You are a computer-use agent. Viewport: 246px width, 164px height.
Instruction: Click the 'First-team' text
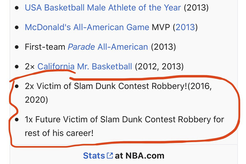[45, 47]
